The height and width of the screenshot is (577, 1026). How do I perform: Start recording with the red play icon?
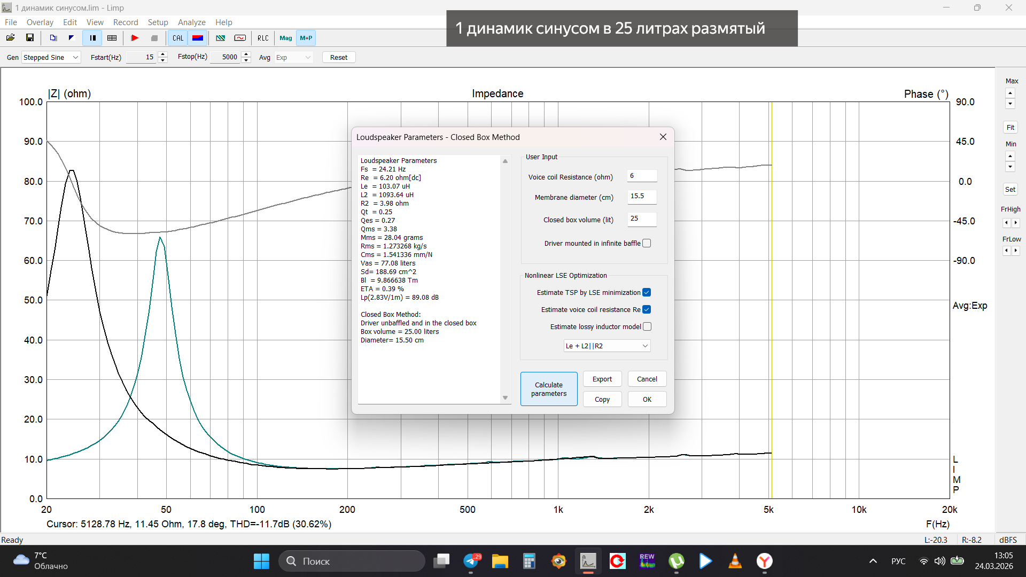click(135, 38)
